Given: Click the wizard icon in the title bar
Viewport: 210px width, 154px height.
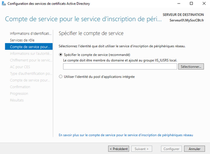Looking at the screenshot, I should [x=4, y=3].
